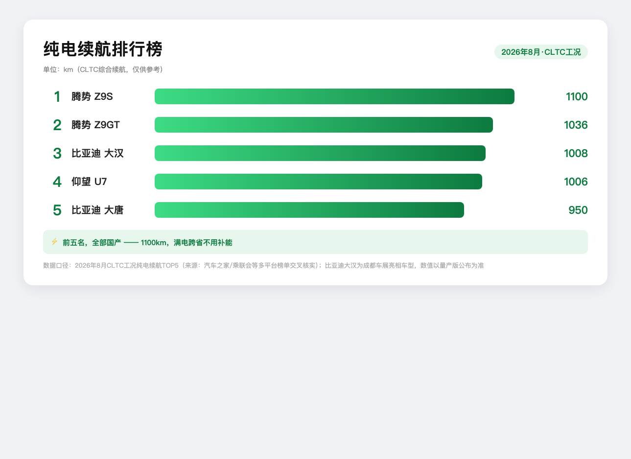Click the 腾势 Z9GT range bar
Image resolution: width=631 pixels, height=459 pixels.
(x=324, y=125)
